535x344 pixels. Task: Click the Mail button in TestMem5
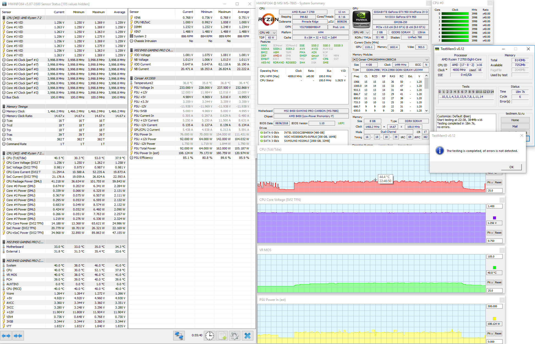pyautogui.click(x=515, y=126)
